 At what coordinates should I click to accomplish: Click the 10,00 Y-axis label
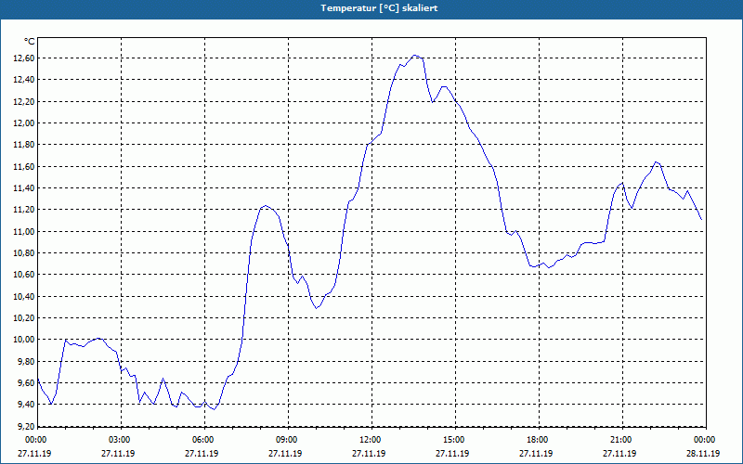click(24, 340)
